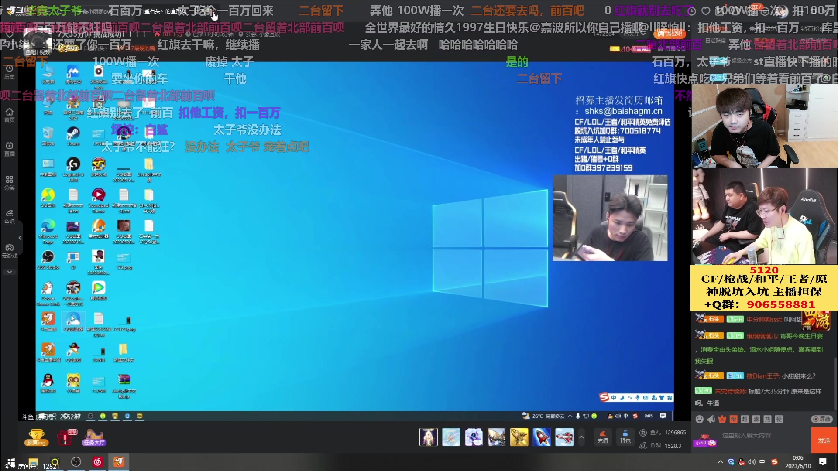838x471 pixels.
Task: Expand more sidebar items chevron
Action: tap(10, 272)
